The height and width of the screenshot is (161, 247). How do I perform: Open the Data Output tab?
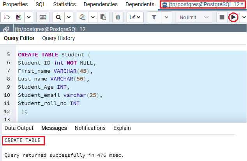pos(19,128)
